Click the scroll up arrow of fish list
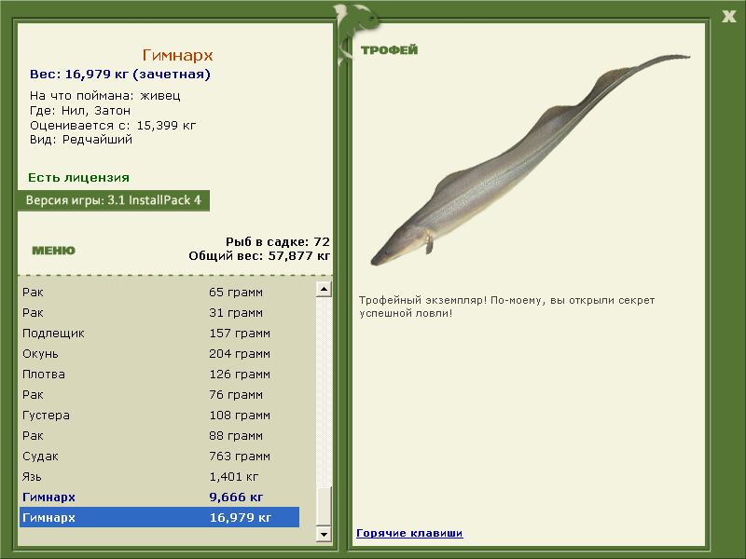Viewport: 746px width, 559px height. (x=324, y=290)
